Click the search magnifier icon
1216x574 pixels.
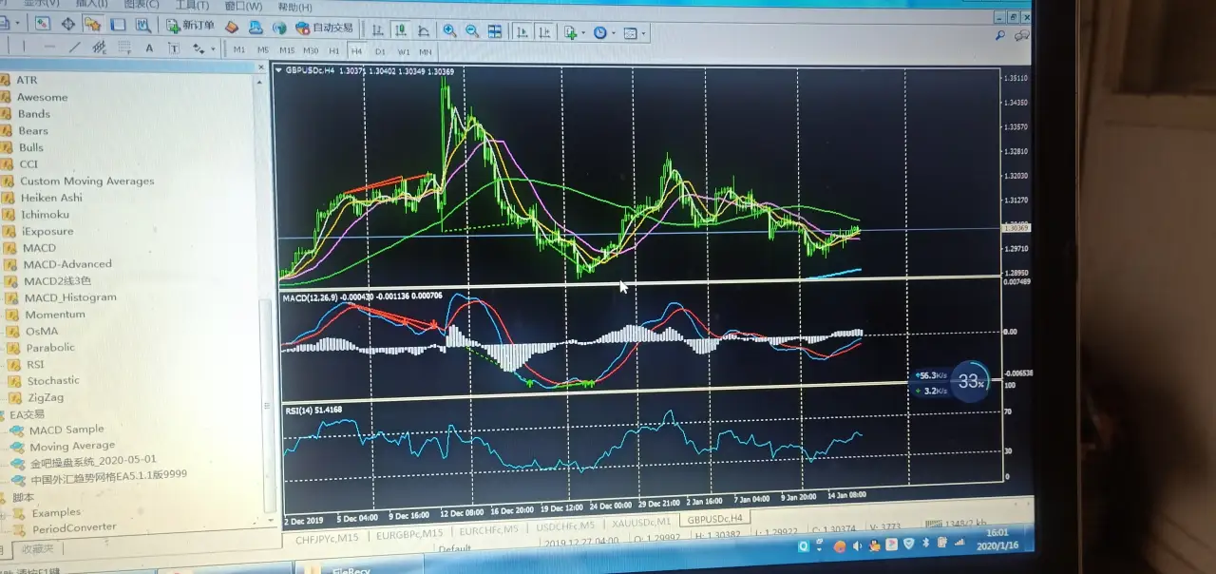[x=1000, y=35]
